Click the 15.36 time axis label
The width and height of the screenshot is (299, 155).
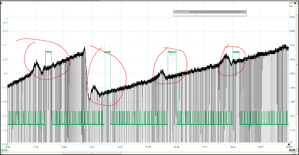click(x=148, y=147)
